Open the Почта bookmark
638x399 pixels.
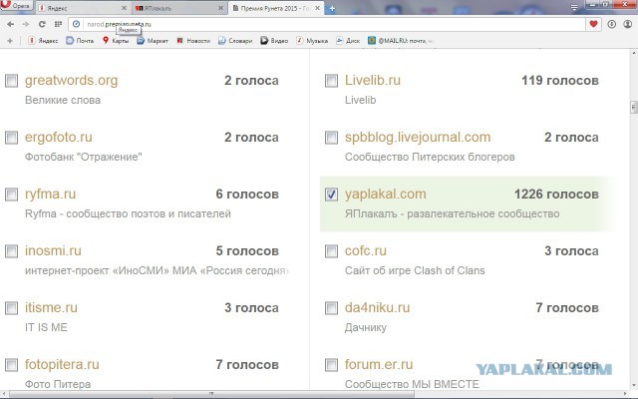pos(80,41)
